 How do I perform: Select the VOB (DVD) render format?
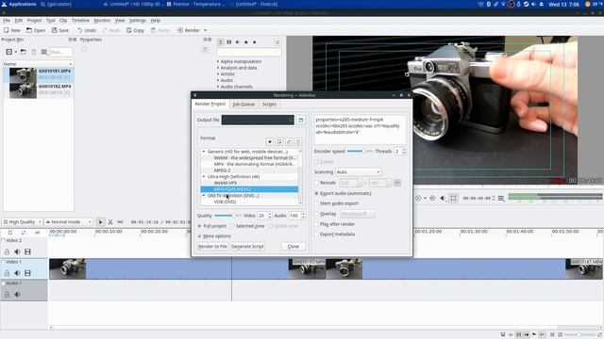pos(225,202)
